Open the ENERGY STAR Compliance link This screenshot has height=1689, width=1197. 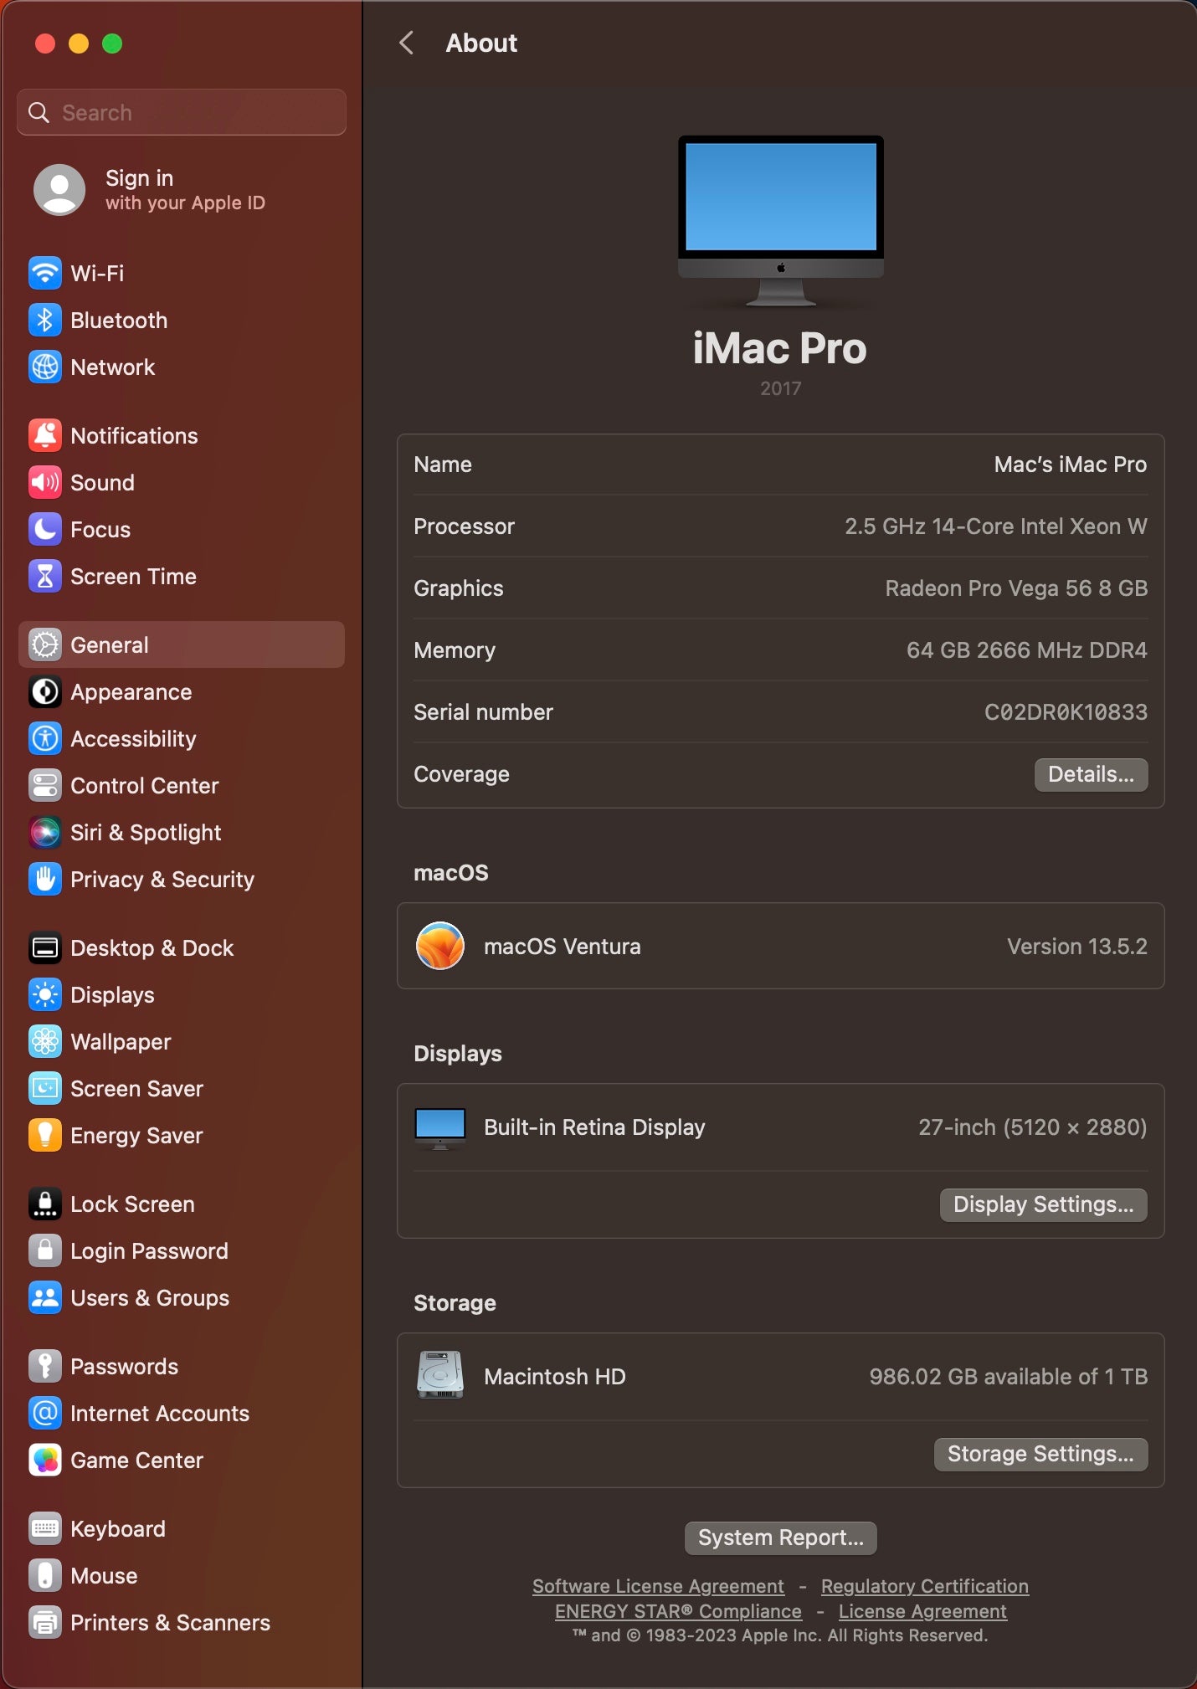click(678, 1611)
